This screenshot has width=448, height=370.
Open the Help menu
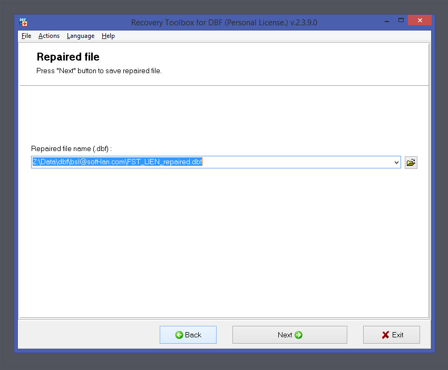[x=108, y=36]
